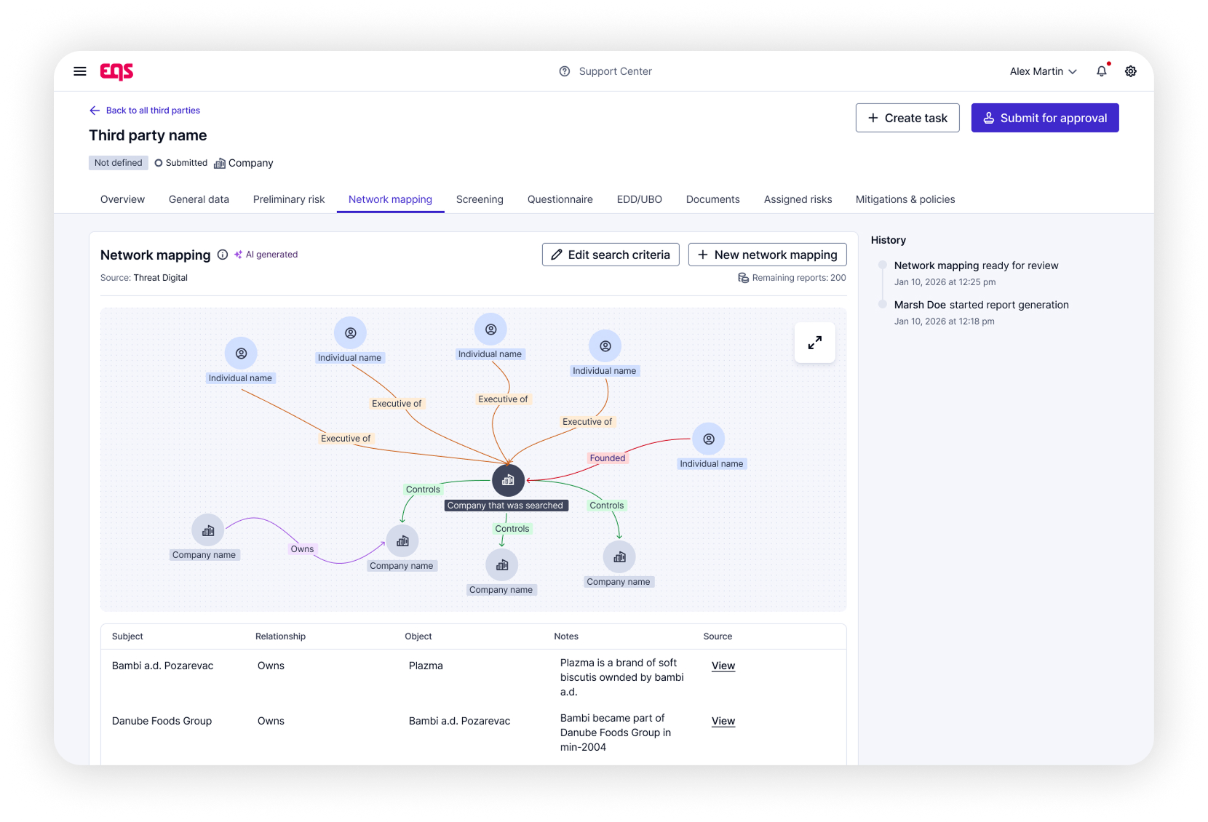Open Mitigations & policies tab

[x=905, y=199]
